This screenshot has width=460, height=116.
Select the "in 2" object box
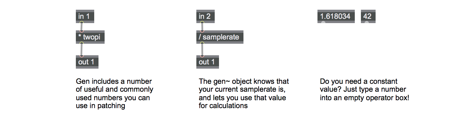tap(205, 16)
